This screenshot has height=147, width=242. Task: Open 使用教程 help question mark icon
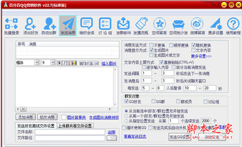233,26
